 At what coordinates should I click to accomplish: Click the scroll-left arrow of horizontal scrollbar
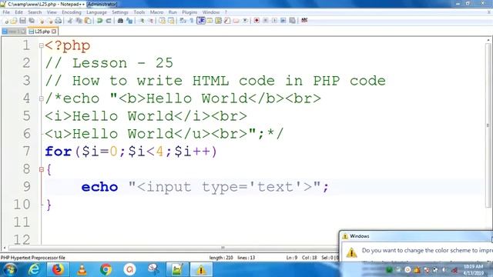(4, 248)
